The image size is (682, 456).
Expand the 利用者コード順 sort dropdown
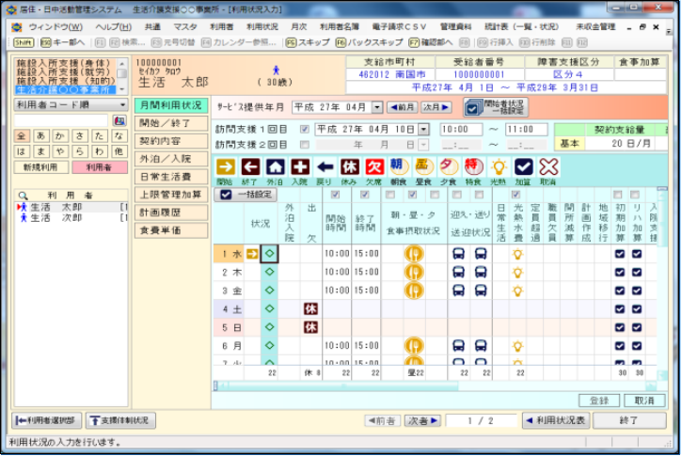(x=123, y=105)
